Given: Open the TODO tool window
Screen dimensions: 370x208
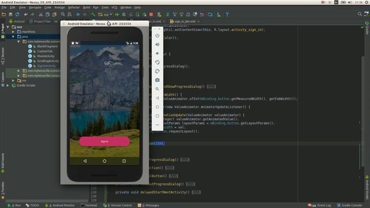Looking at the screenshot, I should point(32,206).
